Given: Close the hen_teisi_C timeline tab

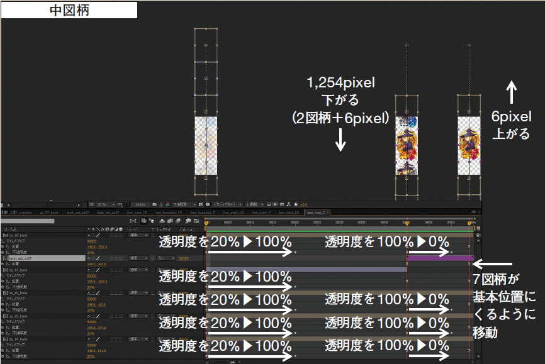Looking at the screenshot, I should (x=327, y=212).
